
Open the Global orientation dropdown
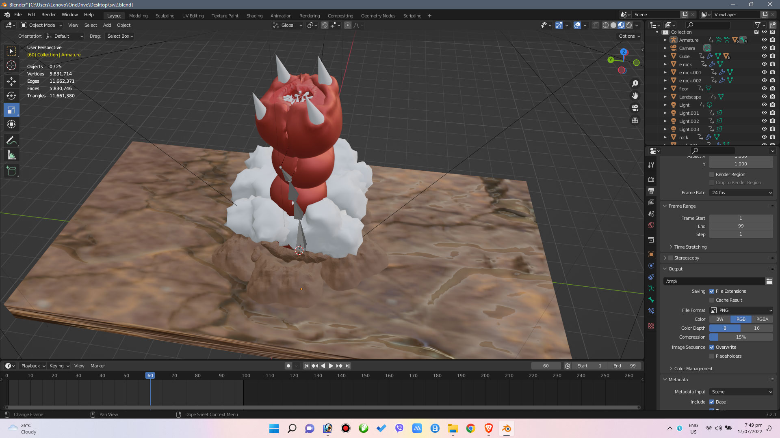pyautogui.click(x=288, y=25)
